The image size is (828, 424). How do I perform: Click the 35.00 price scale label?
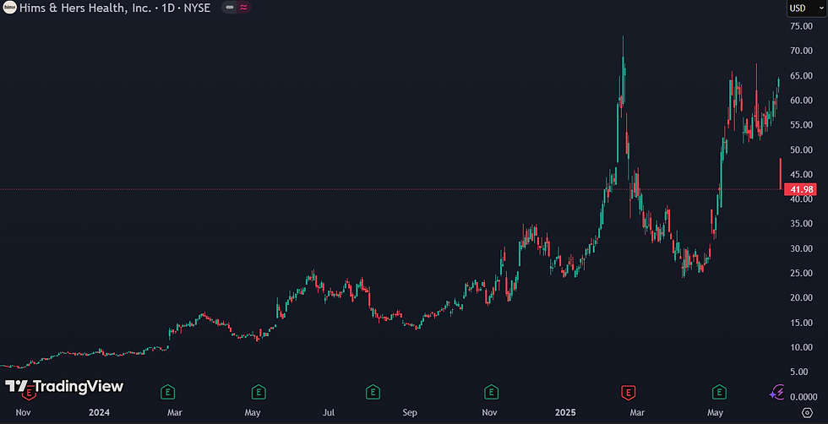tap(801, 223)
